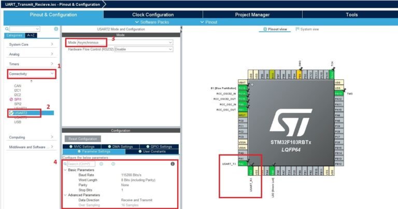Screen dimensions: 398x209
Task: Switch to the Clock Configuration tab
Action: [153, 15]
